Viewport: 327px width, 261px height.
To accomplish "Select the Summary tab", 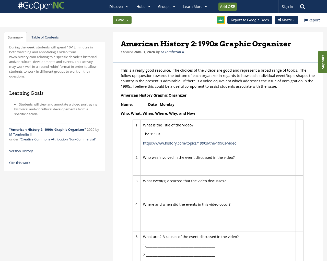I will 15,37.
